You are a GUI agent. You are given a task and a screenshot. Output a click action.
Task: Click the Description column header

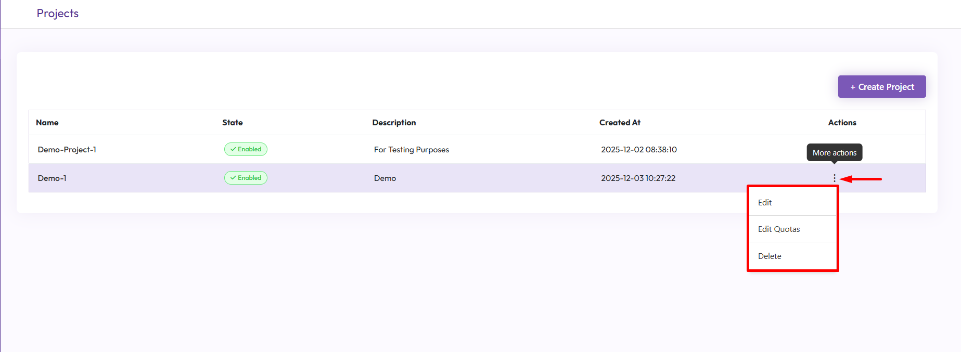394,123
